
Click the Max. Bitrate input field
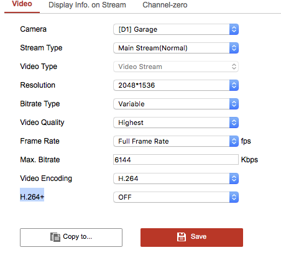pos(176,160)
